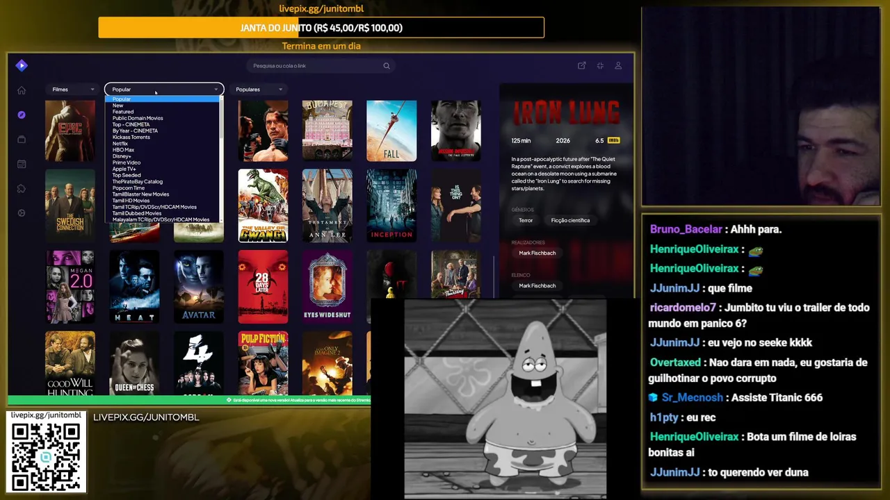Click Bruno_Bacelar username in chat

686,229
